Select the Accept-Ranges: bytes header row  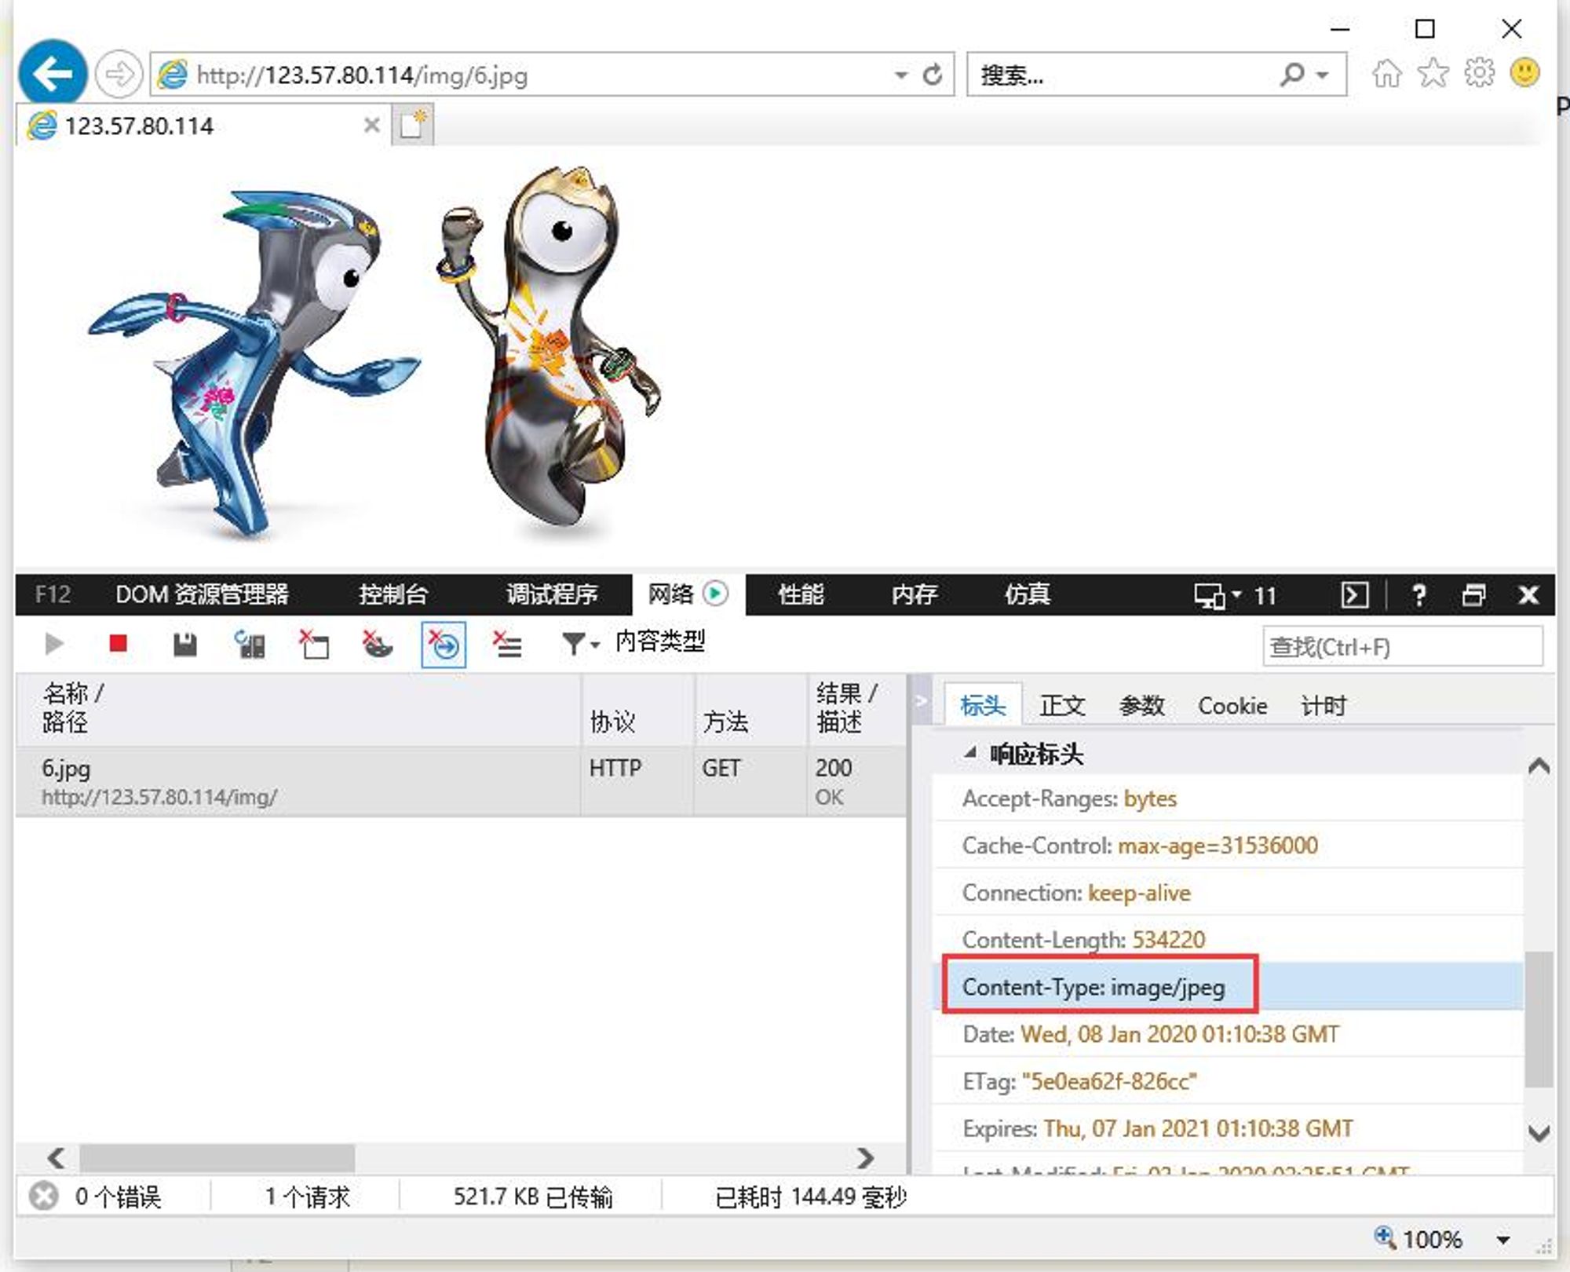(x=1228, y=799)
